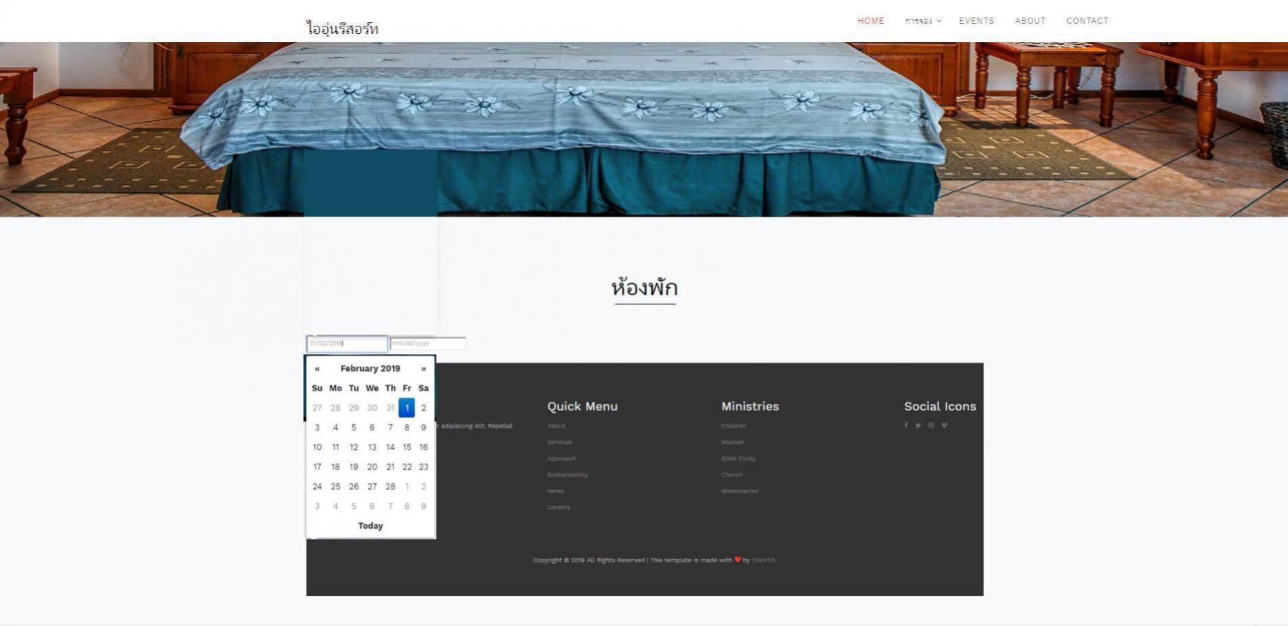Select February 25 in the calendar

335,487
